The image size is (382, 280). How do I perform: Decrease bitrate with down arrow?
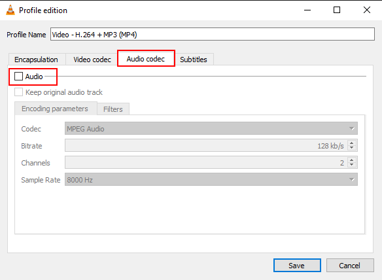coord(352,148)
